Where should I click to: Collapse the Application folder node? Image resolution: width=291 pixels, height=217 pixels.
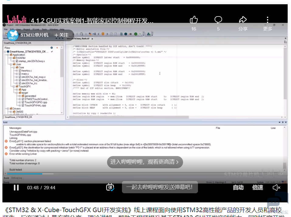pyautogui.click(x=8, y=55)
